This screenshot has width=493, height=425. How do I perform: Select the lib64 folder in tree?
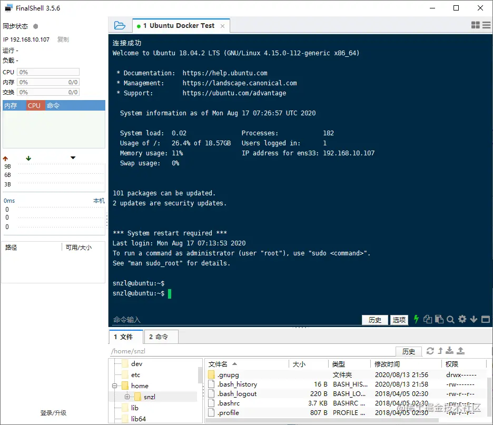(139, 419)
